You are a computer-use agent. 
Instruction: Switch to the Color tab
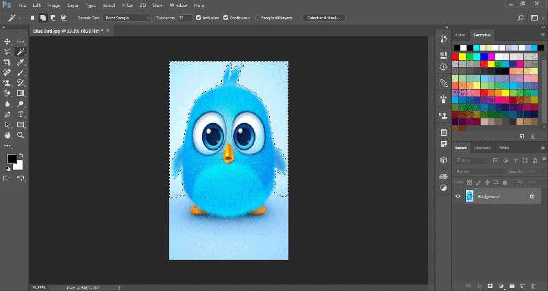(460, 36)
